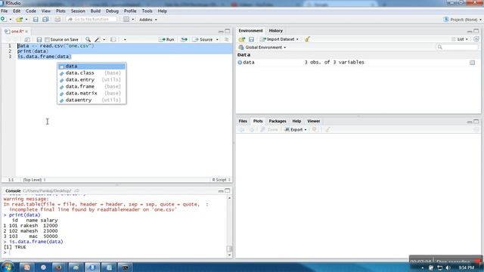Toggle Source on Save checkbox
The image size is (484, 272).
(47, 39)
